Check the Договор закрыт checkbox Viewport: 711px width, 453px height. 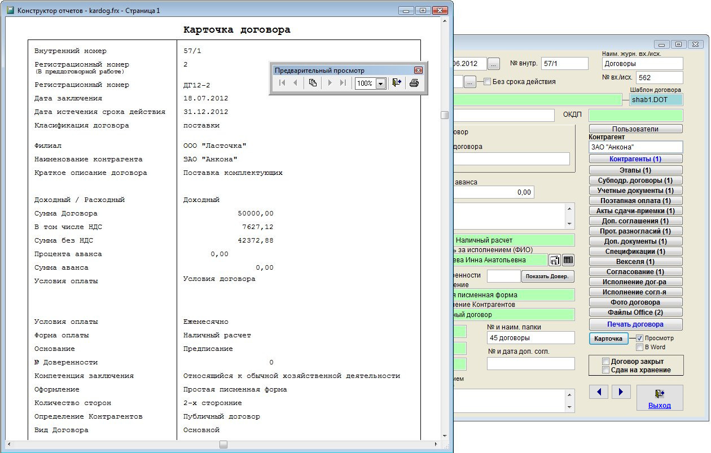[606, 361]
